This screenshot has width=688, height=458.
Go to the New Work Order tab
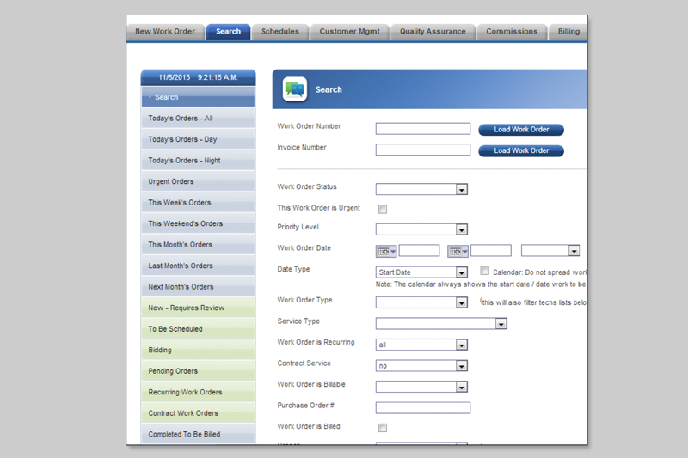pos(166,32)
